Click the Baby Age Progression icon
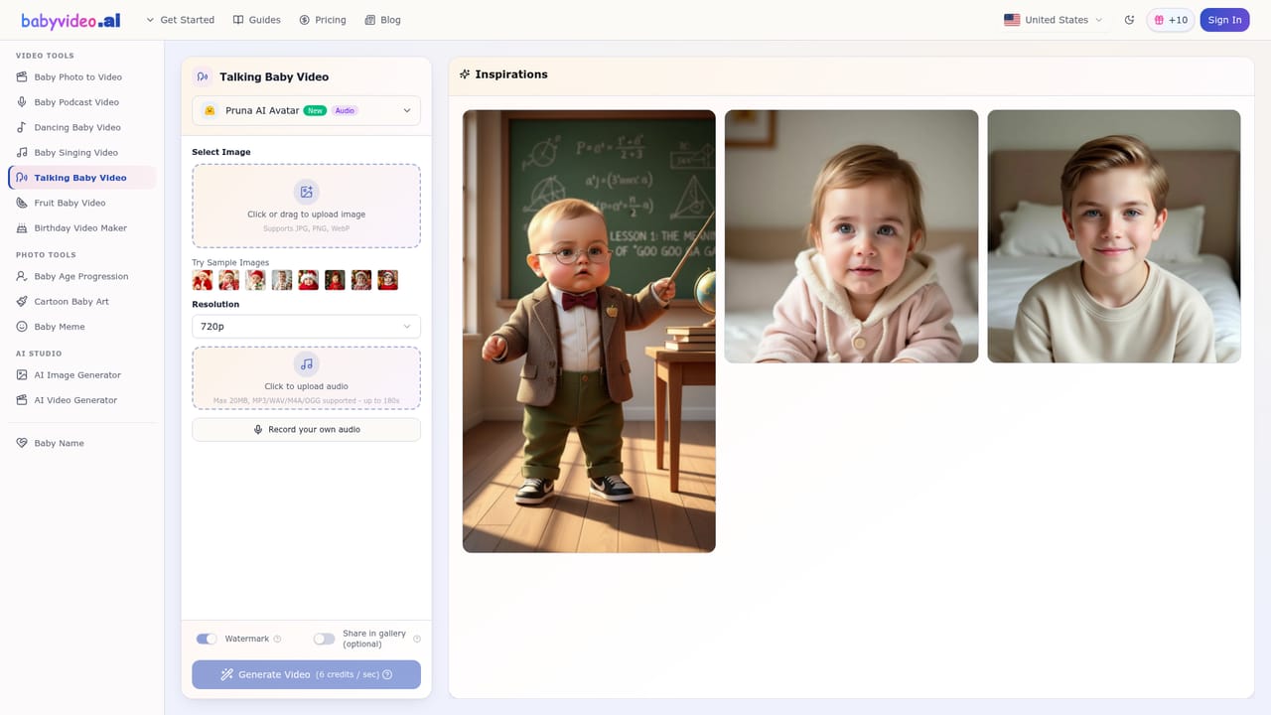This screenshot has height=715, width=1271. click(22, 276)
